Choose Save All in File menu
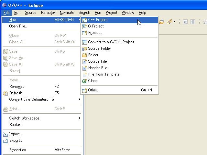The width and height of the screenshot is (207, 155). tap(42, 64)
